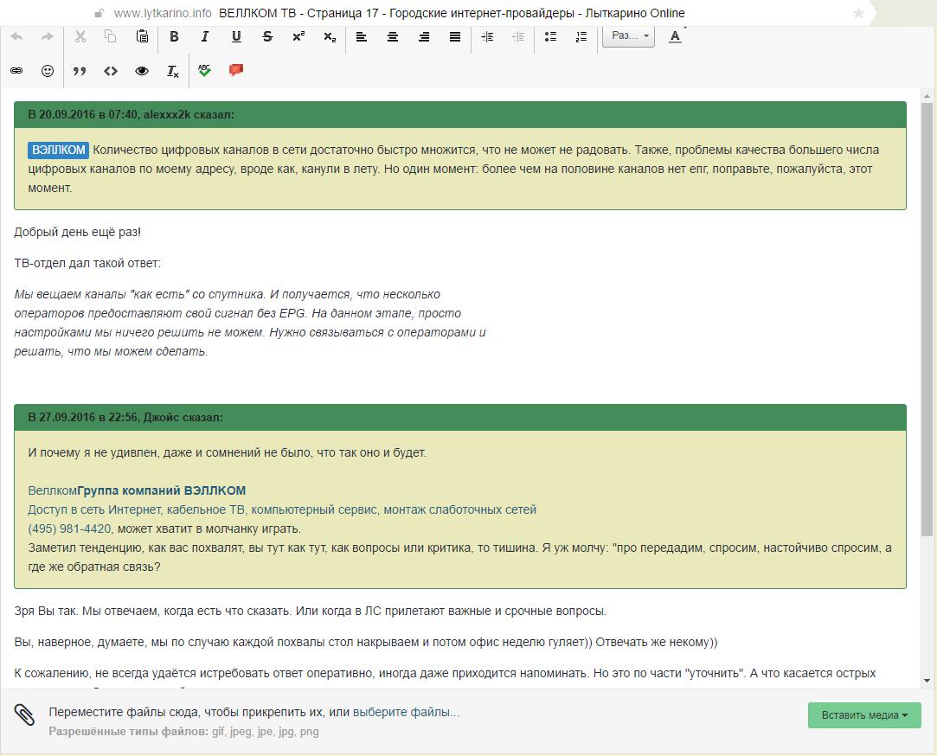
Task: Decrease paragraph indent
Action: click(518, 37)
